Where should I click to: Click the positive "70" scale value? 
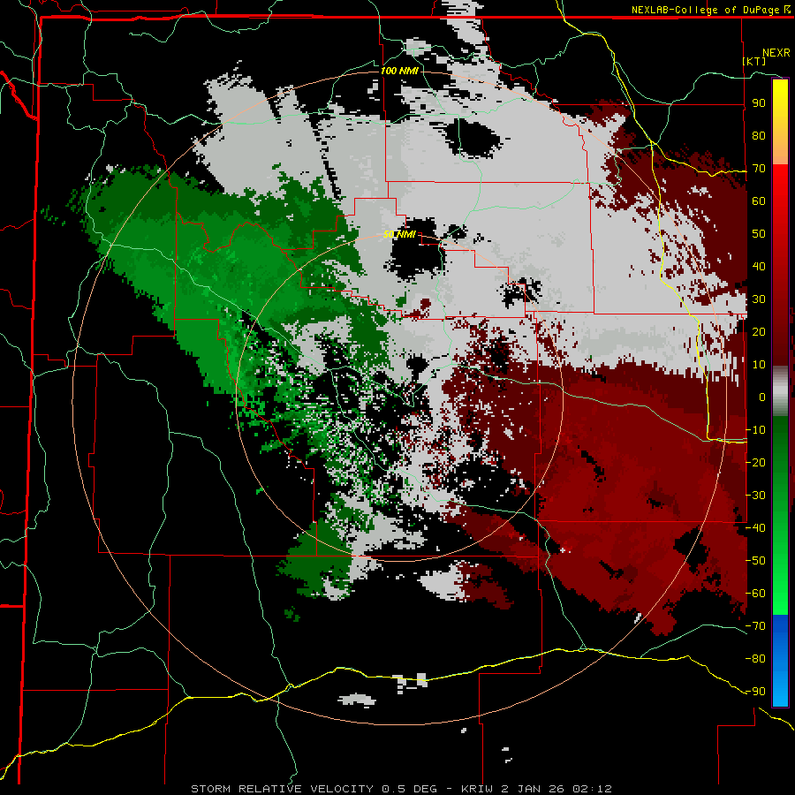point(759,169)
